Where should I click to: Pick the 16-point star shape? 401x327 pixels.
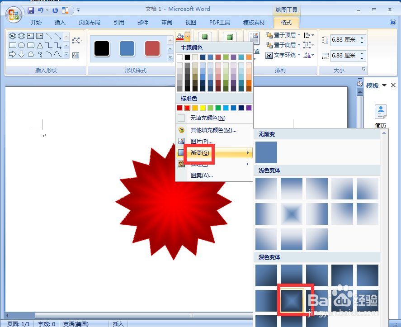click(x=12, y=36)
